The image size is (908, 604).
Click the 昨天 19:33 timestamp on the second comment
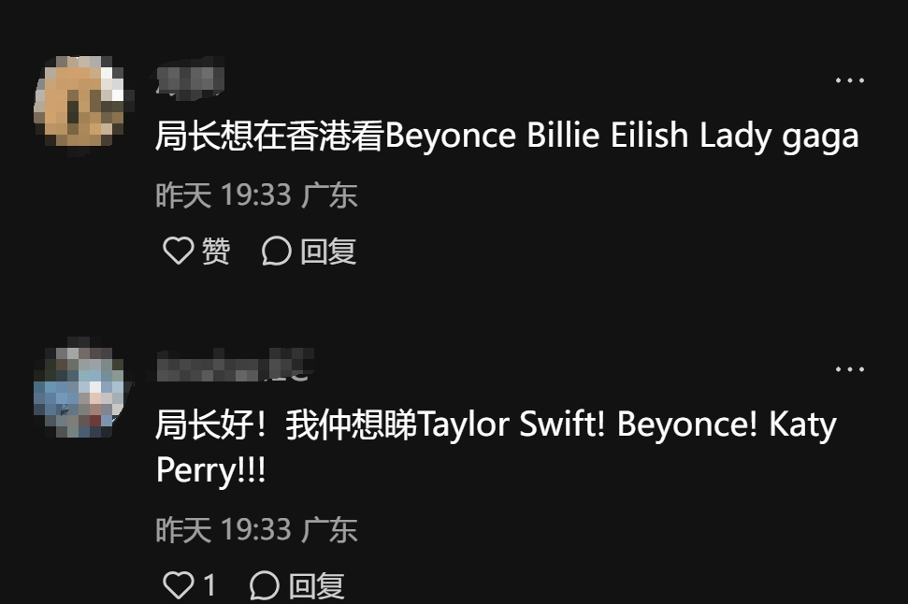tap(223, 529)
